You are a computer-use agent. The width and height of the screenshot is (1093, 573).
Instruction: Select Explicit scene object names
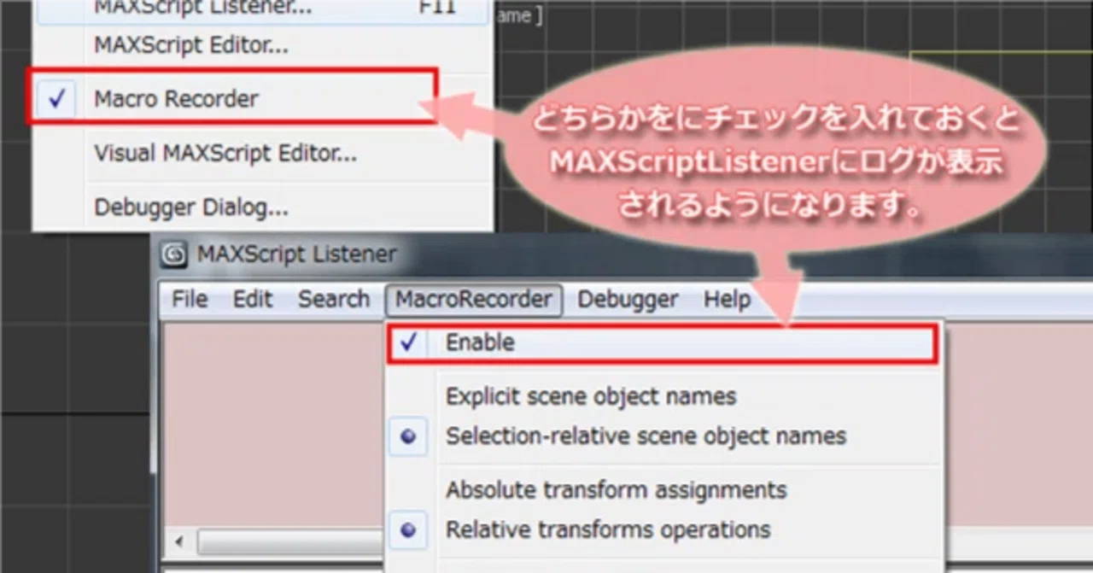point(664,397)
